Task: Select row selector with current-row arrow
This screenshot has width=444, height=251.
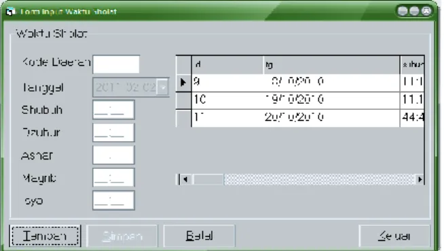Action: [183, 83]
